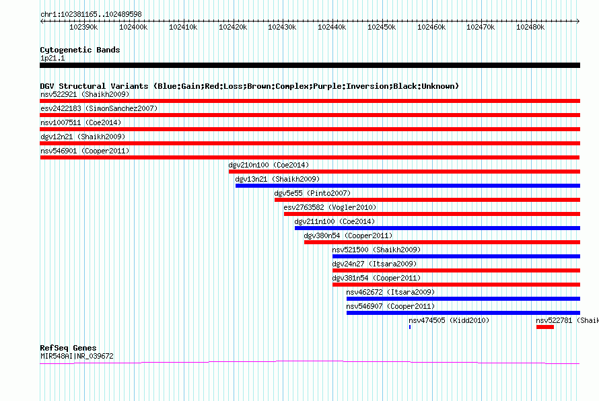Click the DGV Structural Variants track title

click(249, 86)
